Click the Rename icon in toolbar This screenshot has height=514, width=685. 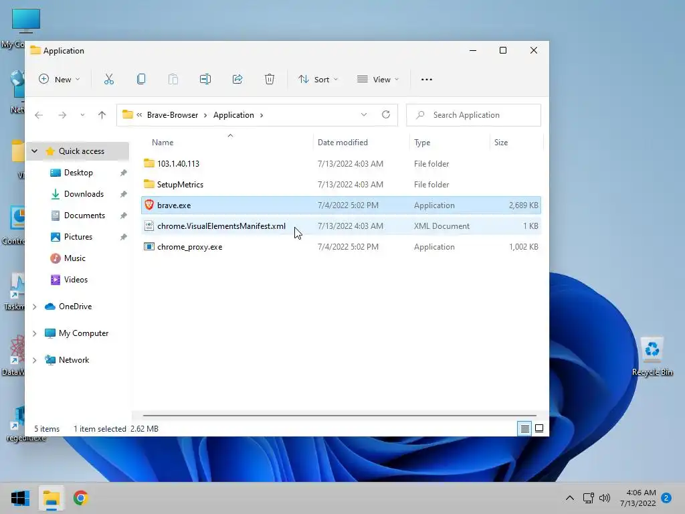pos(205,79)
